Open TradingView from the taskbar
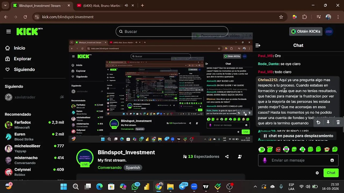 (206, 187)
